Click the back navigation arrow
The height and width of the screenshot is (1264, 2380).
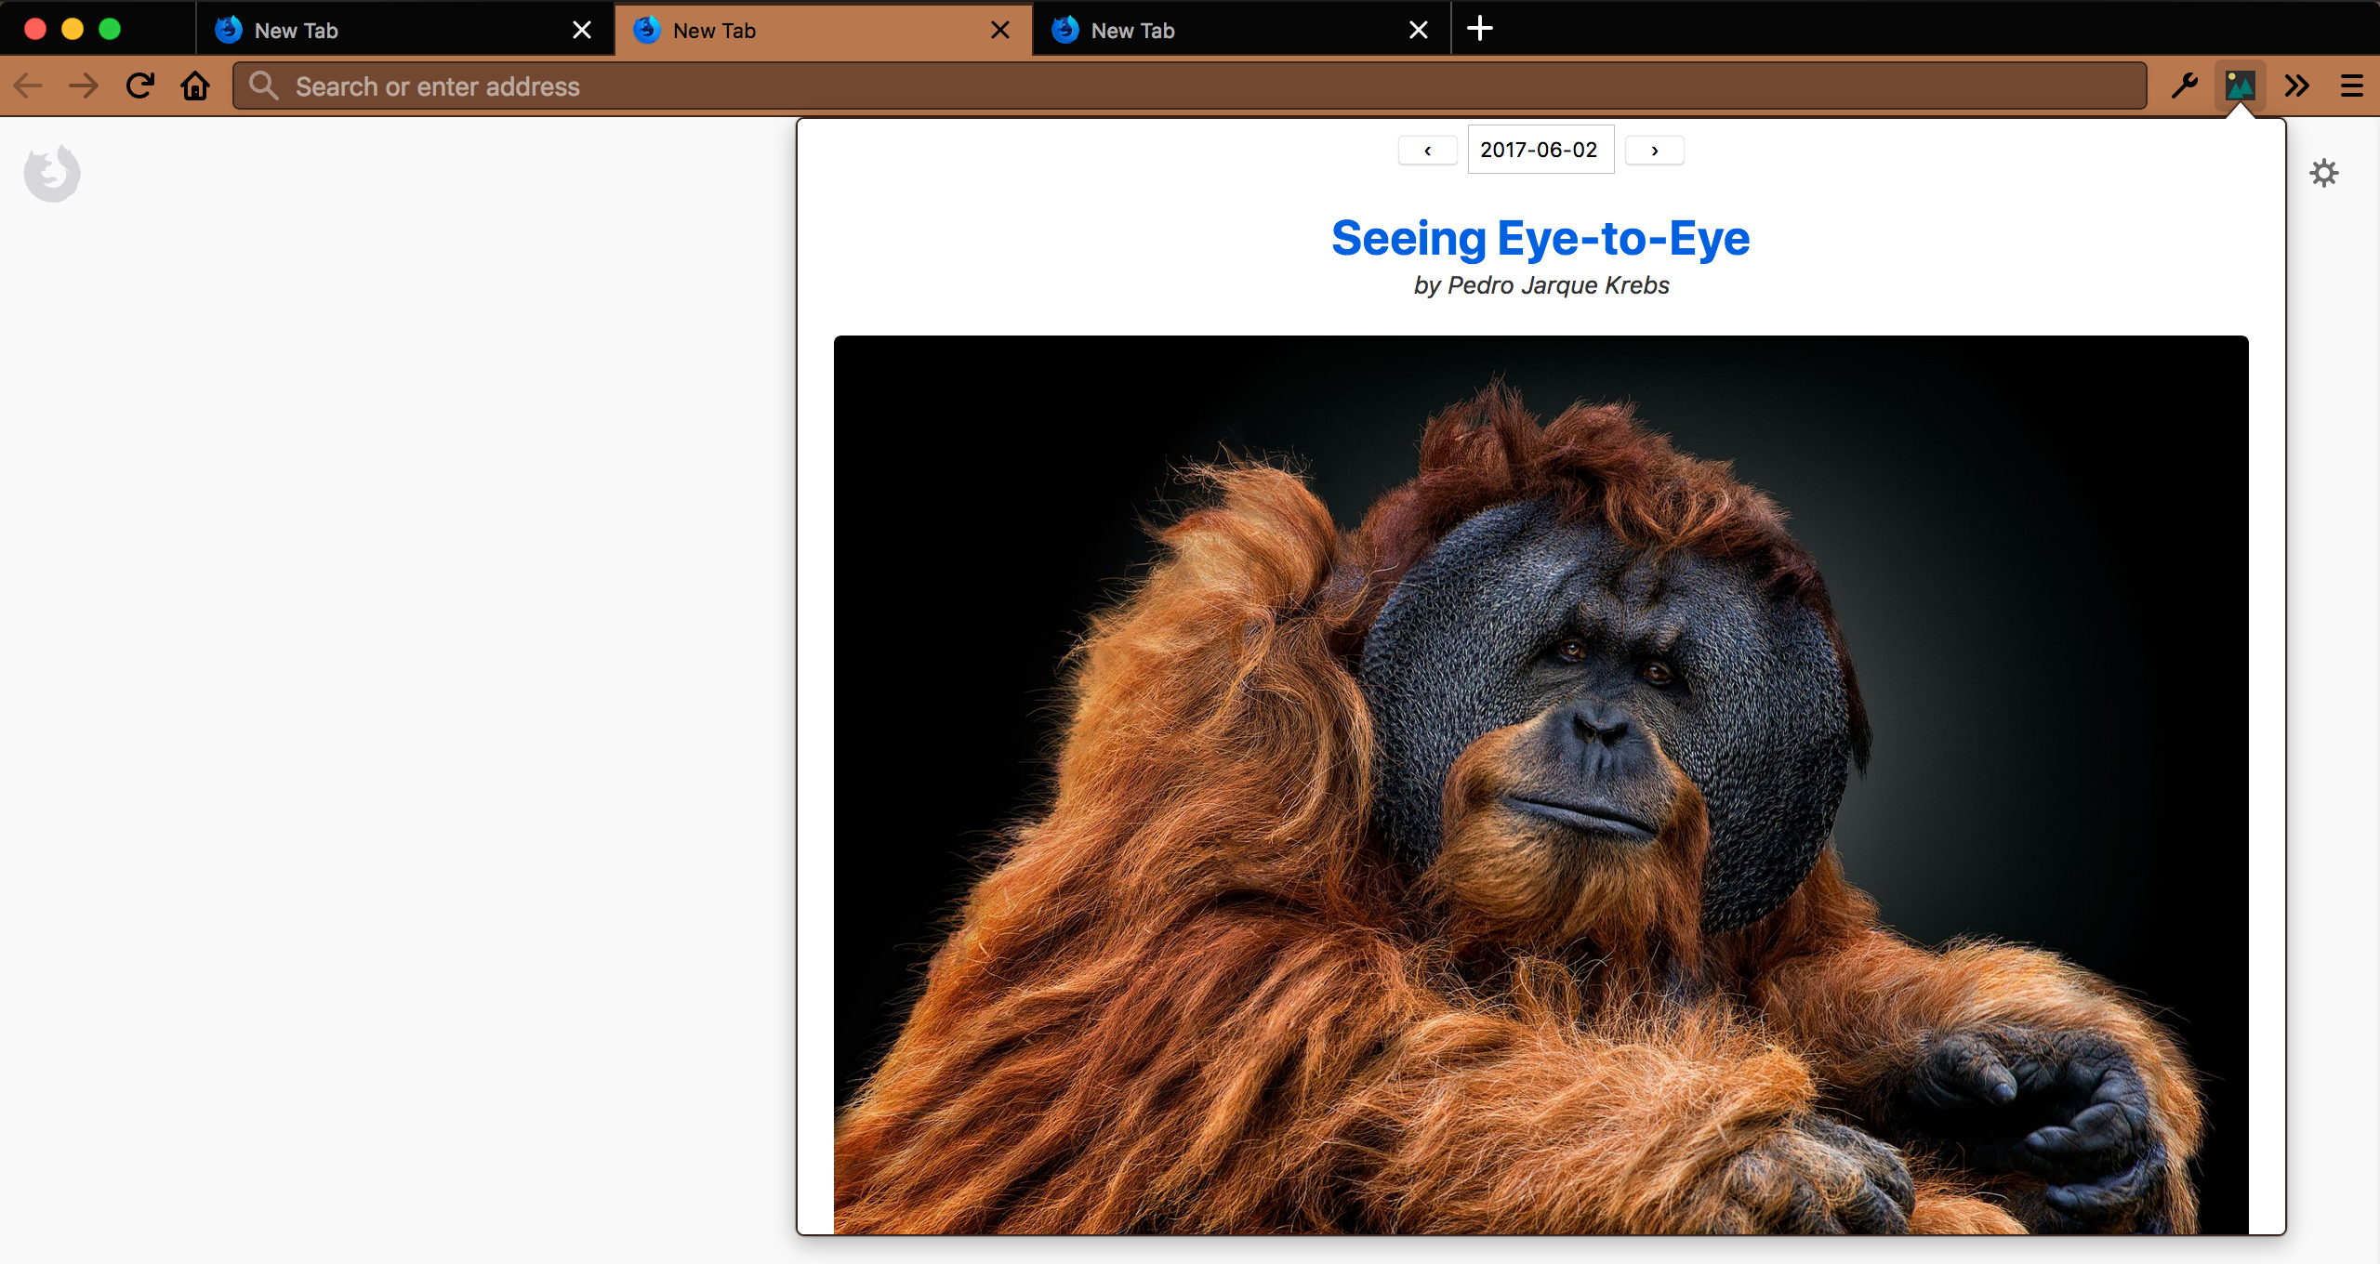[x=28, y=86]
